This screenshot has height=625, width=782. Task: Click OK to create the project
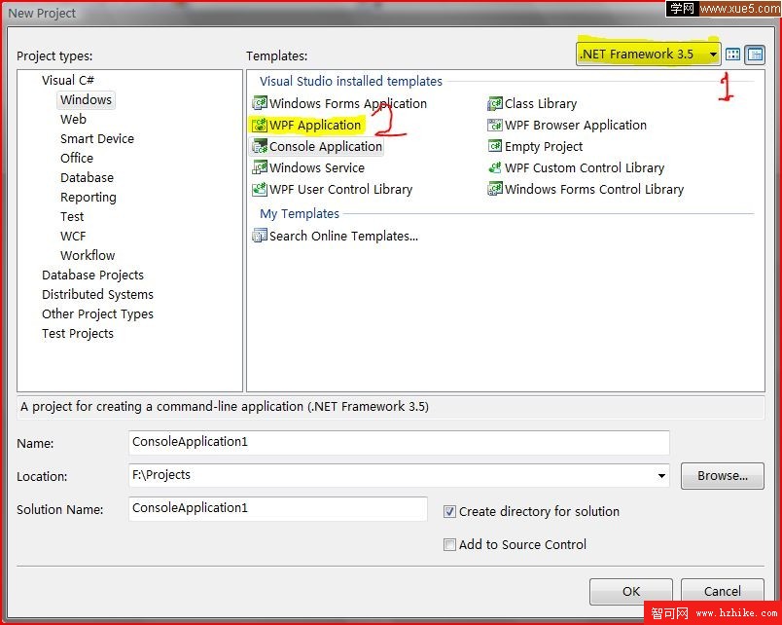coord(631,592)
